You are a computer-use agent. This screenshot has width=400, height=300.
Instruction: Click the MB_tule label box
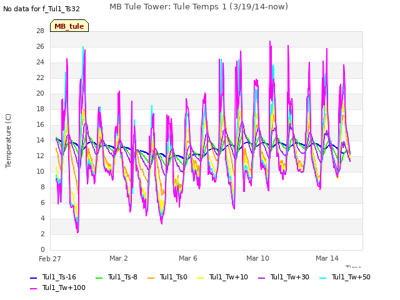point(69,26)
